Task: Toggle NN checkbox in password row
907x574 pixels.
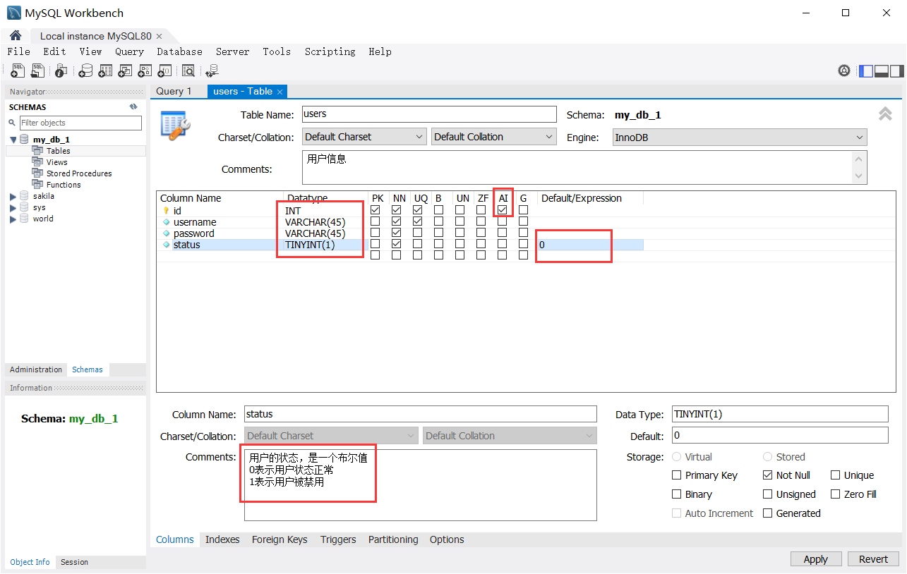Action: point(397,233)
